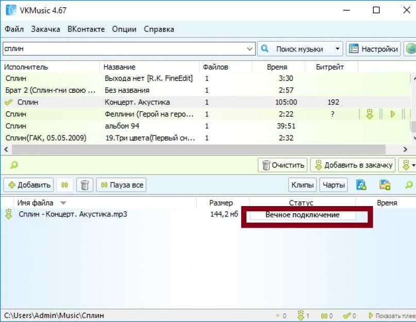Open the Справка menu
416x322 pixels.
tap(159, 29)
